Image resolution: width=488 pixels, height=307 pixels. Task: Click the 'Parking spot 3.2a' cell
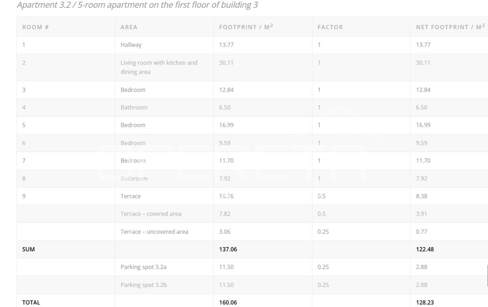coord(143,267)
